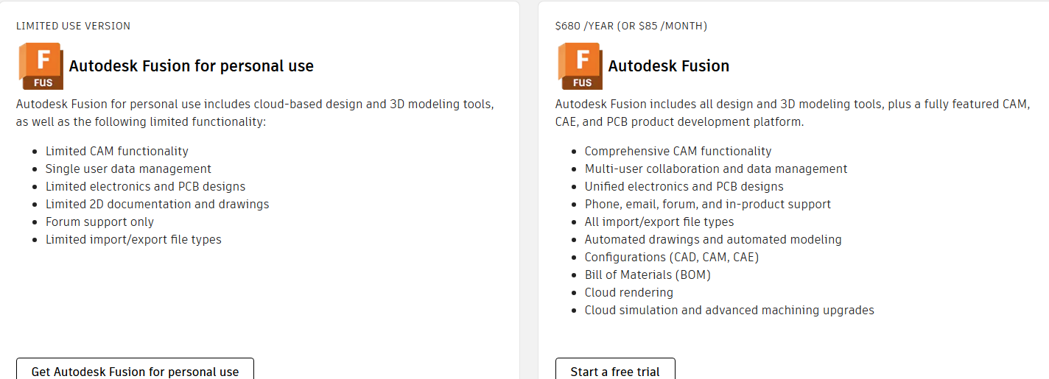This screenshot has height=379, width=1049.
Task: Click the Cloud rendering bullet
Action: 629,292
